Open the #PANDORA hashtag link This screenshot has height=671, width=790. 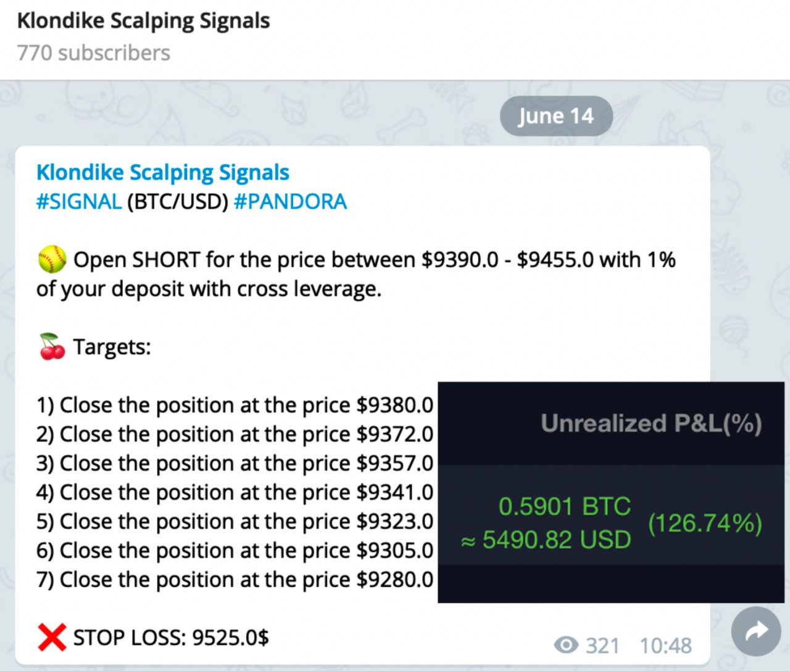pyautogui.click(x=290, y=202)
